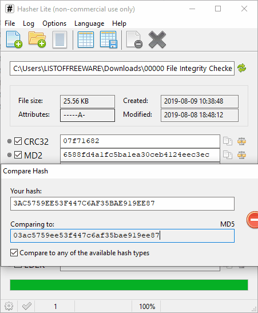Click the Add folder toolbar icon
This screenshot has width=258, height=313.
37,39
